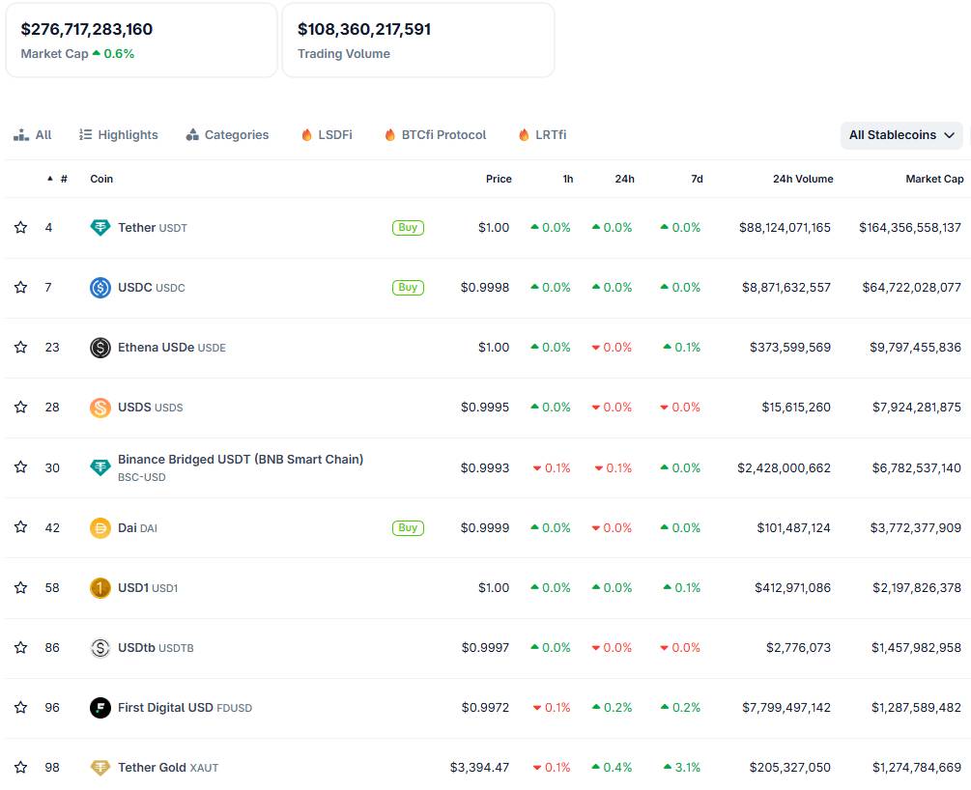Open the USDtb coin link
The width and height of the screenshot is (971, 790).
(x=156, y=648)
